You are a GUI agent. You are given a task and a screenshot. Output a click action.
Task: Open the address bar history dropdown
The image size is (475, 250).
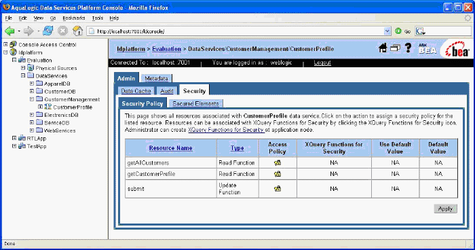(387, 31)
